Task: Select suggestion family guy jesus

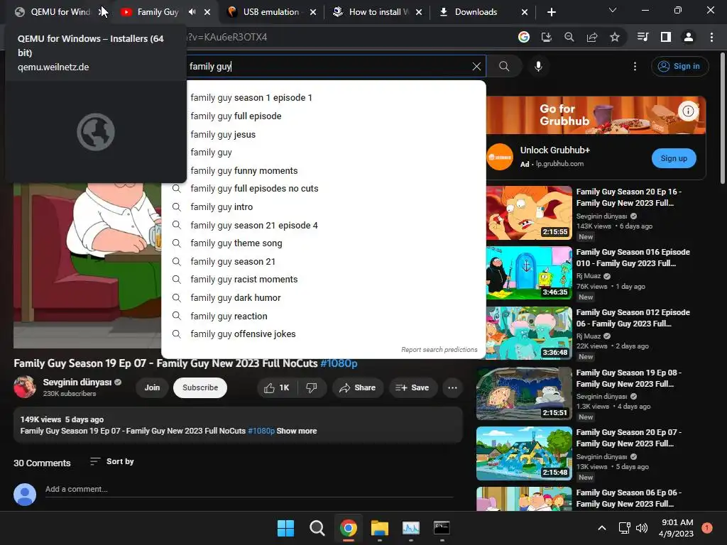Action: pos(324,134)
